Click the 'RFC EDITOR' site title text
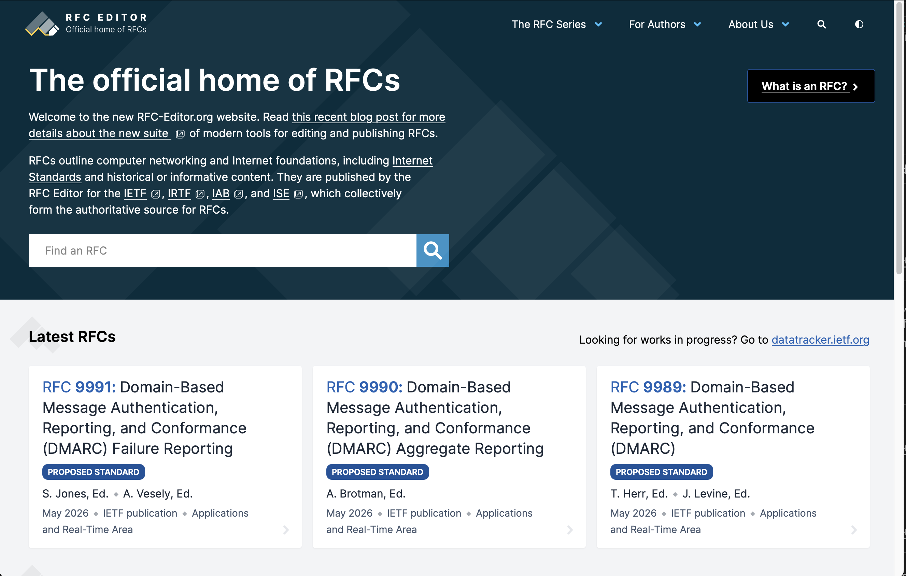This screenshot has width=906, height=576. coord(106,17)
